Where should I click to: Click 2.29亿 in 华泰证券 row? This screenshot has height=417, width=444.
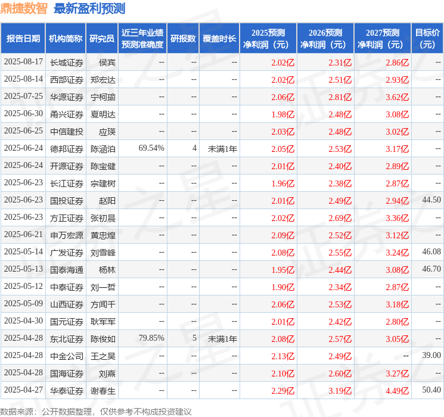click(x=282, y=391)
